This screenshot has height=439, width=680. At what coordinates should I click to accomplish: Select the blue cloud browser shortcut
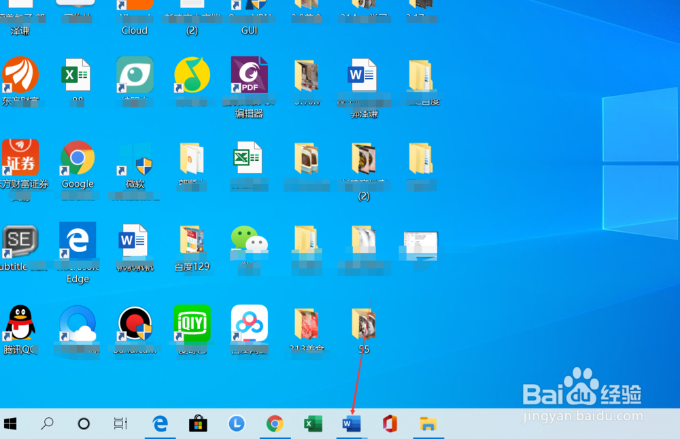coord(78,323)
